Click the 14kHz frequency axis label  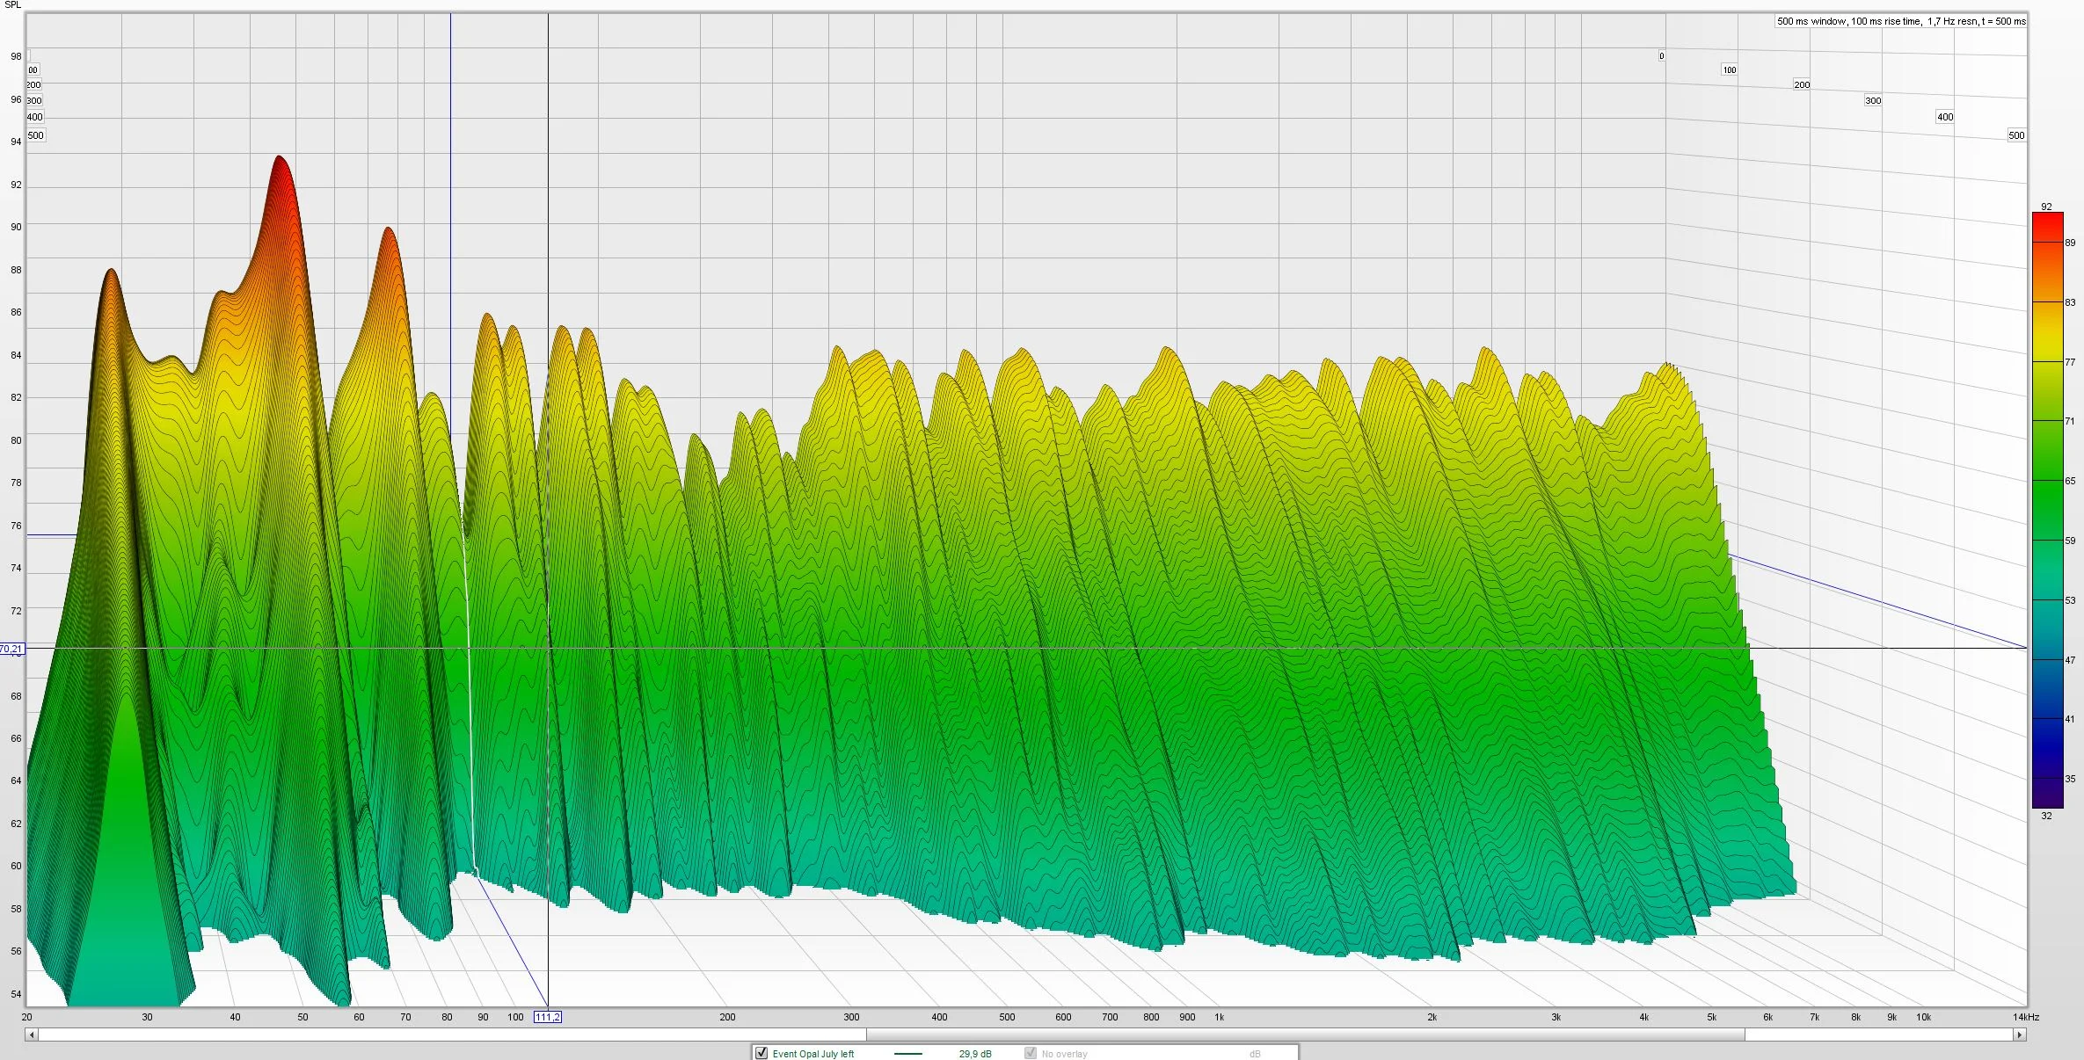tap(2025, 1017)
